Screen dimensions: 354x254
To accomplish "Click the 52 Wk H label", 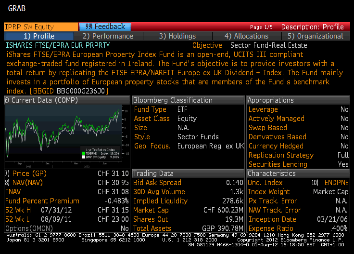I will pos(18,210).
